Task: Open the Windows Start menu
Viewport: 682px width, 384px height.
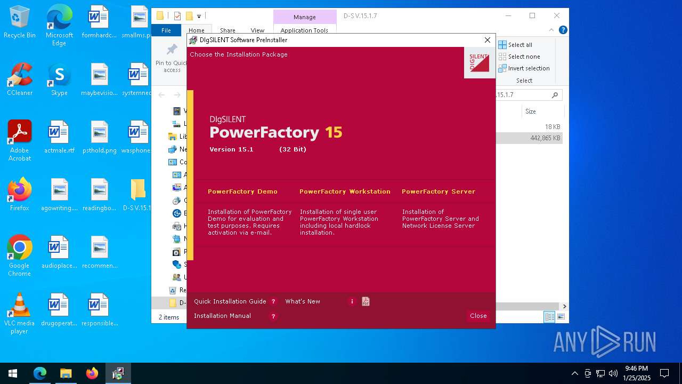Action: tap(13, 373)
